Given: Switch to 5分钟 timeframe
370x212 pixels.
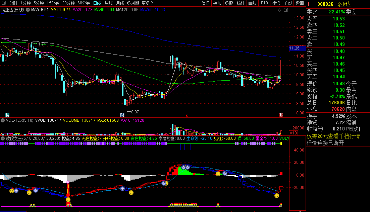Looking at the screenshot, I should (39, 3).
